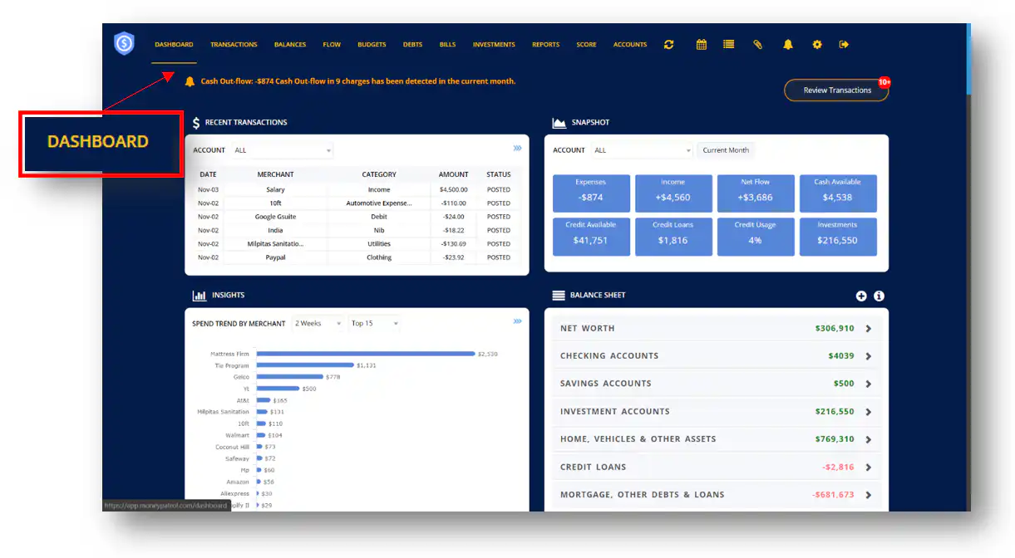Click the plus icon beside Balance Sheet
Viewport: 1015px width, 558px height.
pyautogui.click(x=861, y=296)
